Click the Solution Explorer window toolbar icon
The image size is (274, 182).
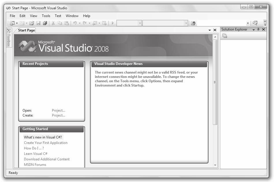255,23
